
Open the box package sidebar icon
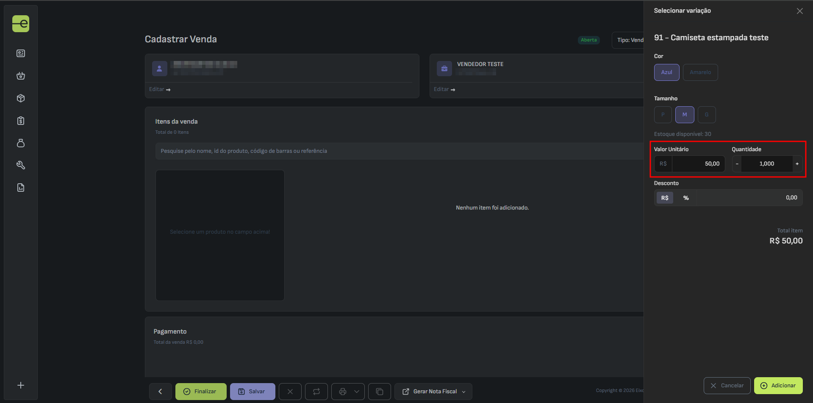21,98
